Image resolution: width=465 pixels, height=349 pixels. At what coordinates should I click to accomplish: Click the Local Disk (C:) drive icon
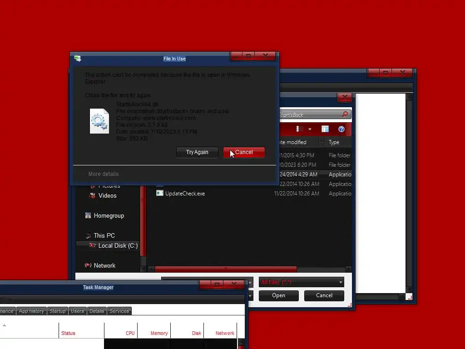pos(93,245)
